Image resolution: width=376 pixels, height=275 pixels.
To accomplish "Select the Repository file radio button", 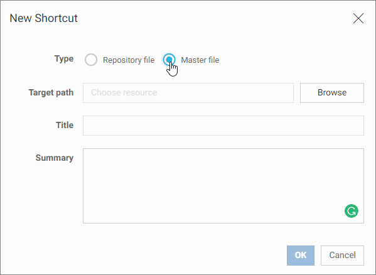I will pyautogui.click(x=91, y=60).
